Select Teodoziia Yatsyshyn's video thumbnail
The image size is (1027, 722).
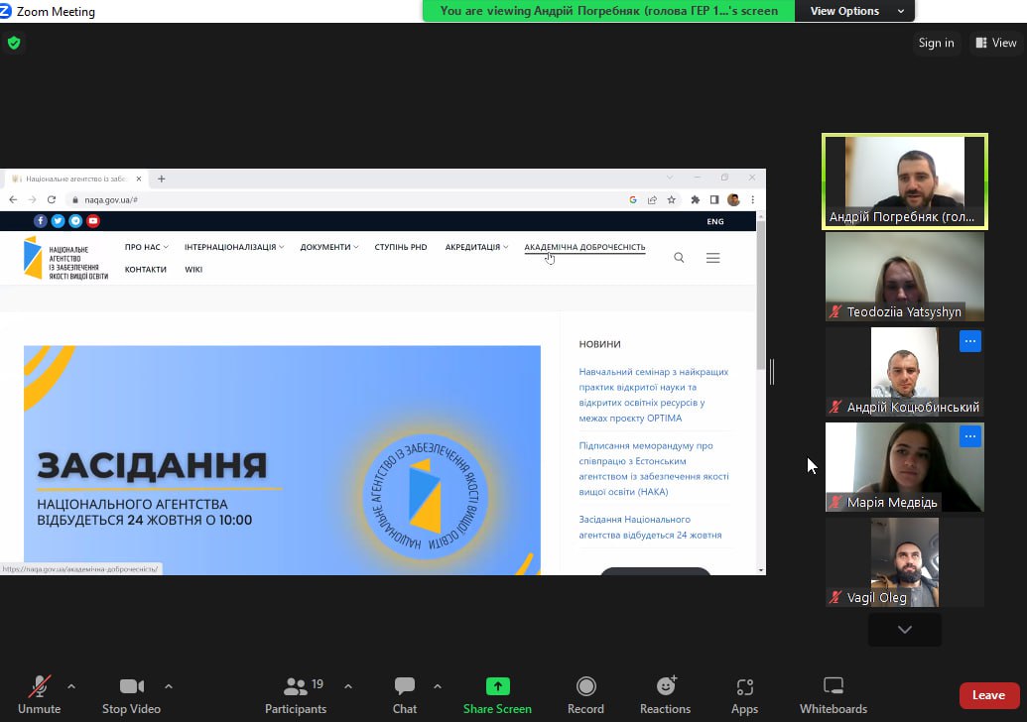tap(904, 276)
